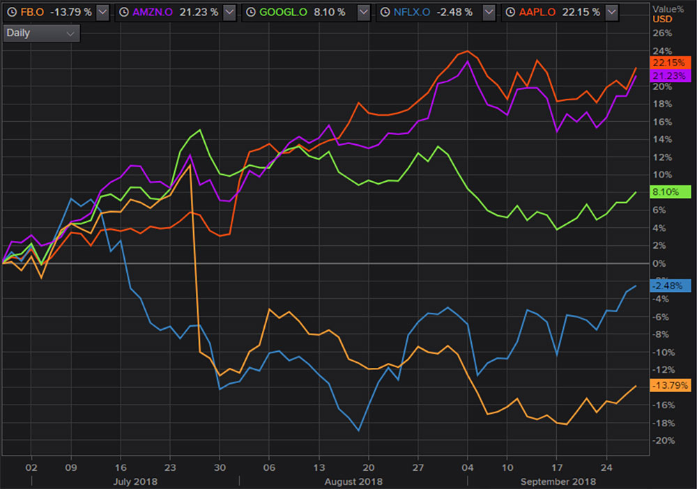Click the orange 22.15% value tag

[669, 62]
